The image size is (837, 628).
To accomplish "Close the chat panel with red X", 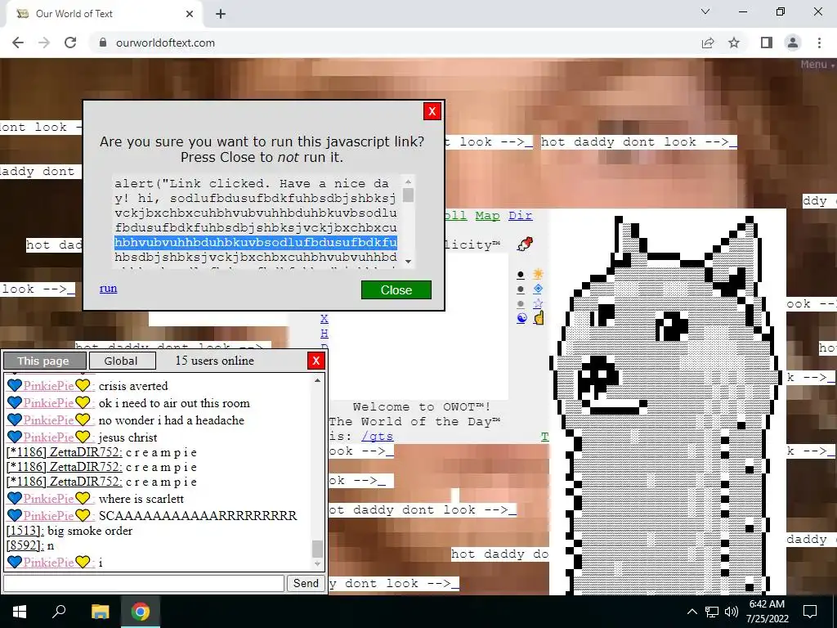I will [316, 361].
